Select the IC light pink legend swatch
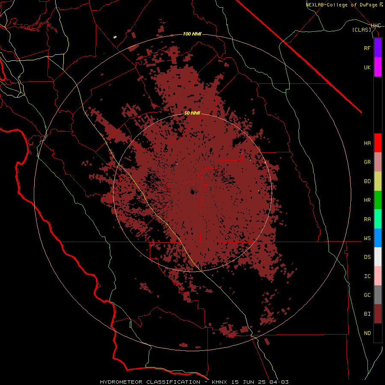This screenshot has width=385, height=385. pyautogui.click(x=378, y=276)
